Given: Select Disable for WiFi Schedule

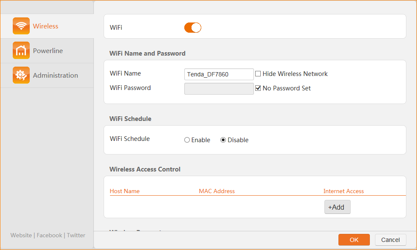Looking at the screenshot, I should pyautogui.click(x=223, y=140).
